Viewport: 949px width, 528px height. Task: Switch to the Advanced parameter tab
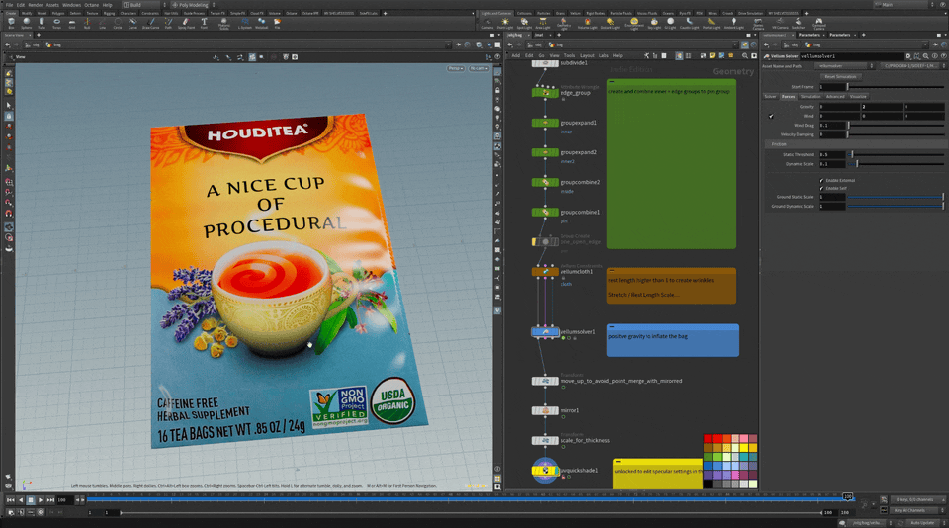(x=835, y=96)
